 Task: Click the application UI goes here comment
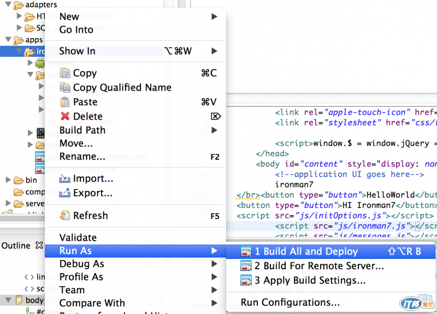350,174
